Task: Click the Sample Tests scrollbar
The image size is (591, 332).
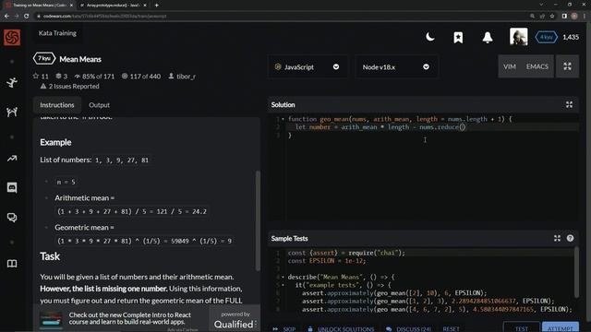Action: [x=576, y=272]
